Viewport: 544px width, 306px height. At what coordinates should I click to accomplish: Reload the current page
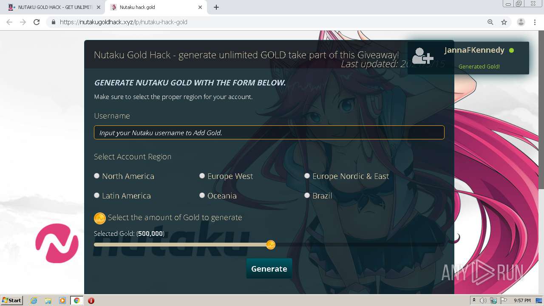(x=37, y=22)
